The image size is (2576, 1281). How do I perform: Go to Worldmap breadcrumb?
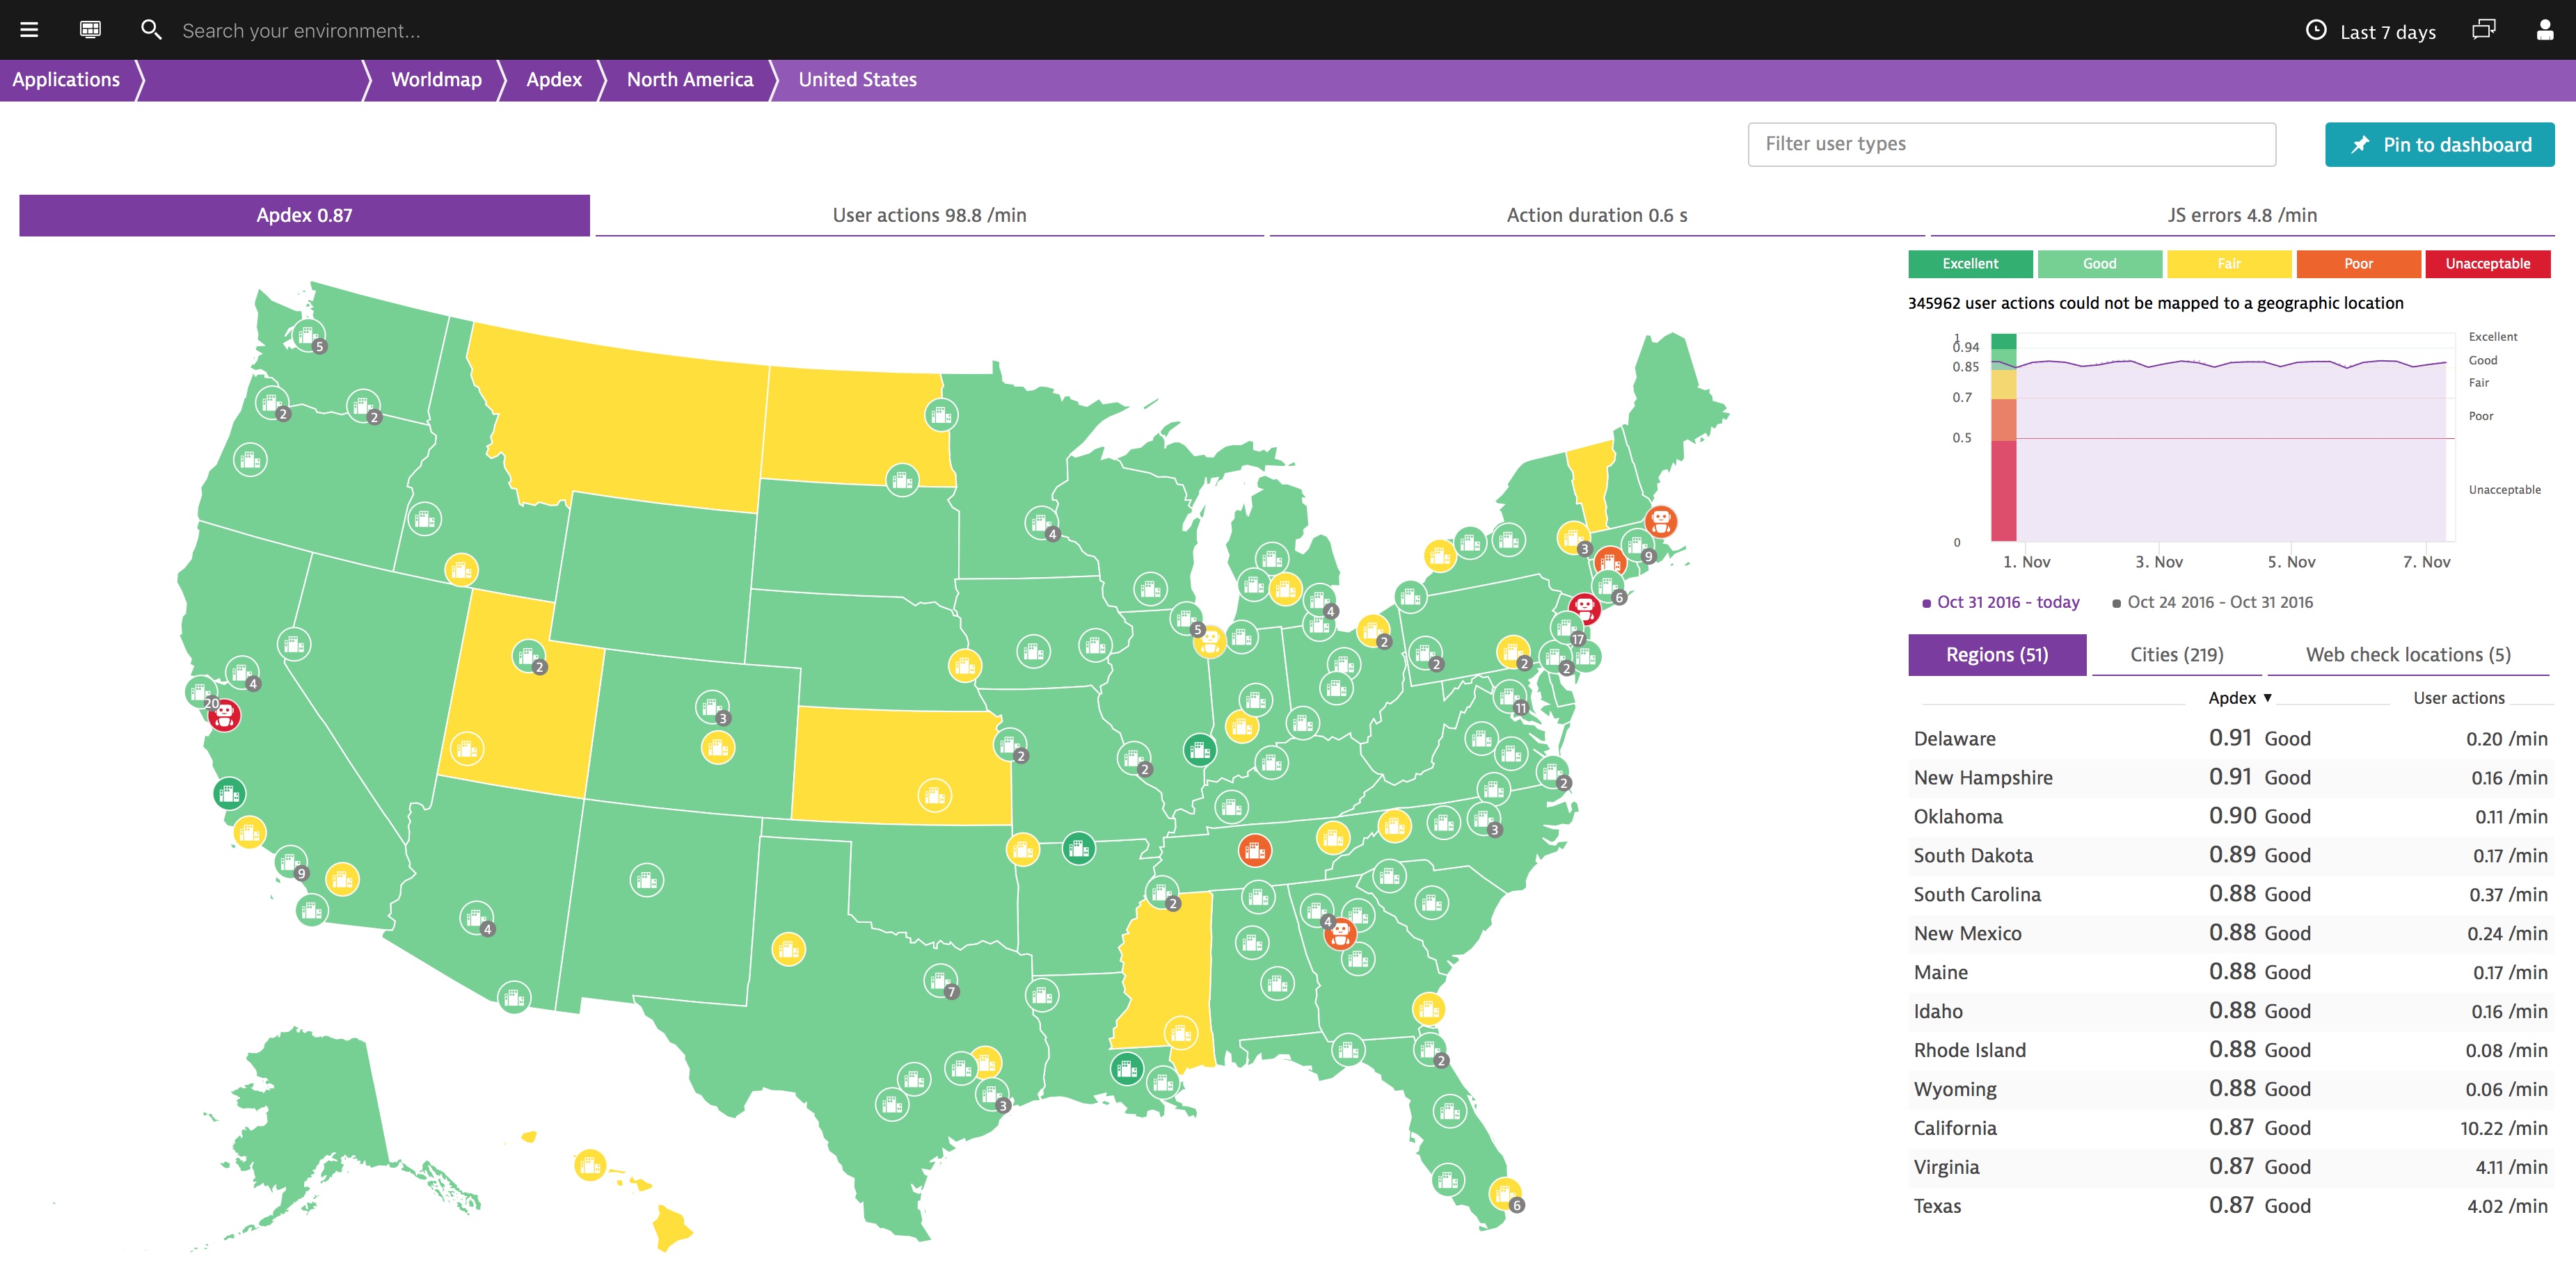(436, 80)
